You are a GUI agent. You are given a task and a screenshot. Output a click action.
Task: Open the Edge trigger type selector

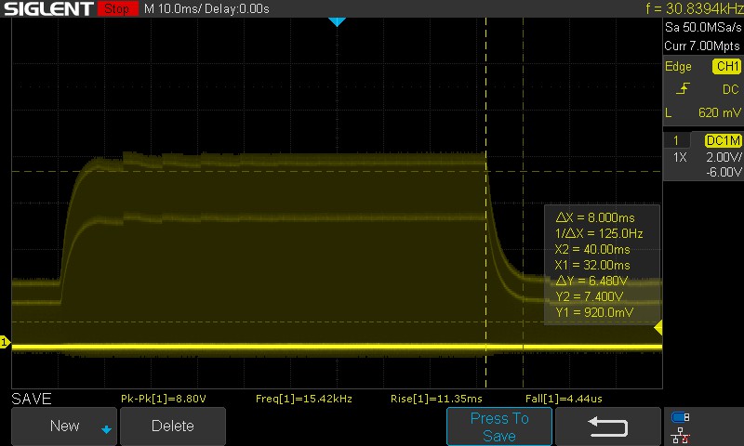coord(679,67)
